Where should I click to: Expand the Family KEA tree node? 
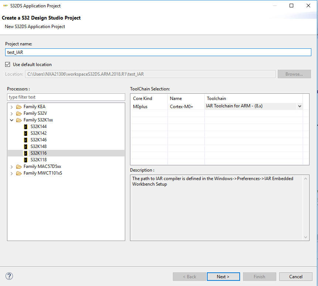[11, 107]
